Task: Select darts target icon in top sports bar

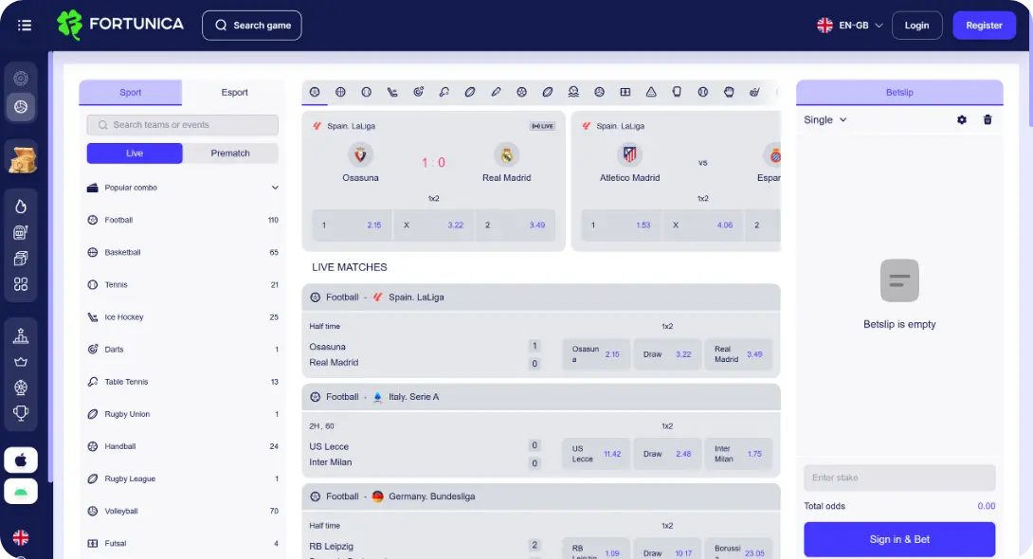Action: pyautogui.click(x=418, y=92)
